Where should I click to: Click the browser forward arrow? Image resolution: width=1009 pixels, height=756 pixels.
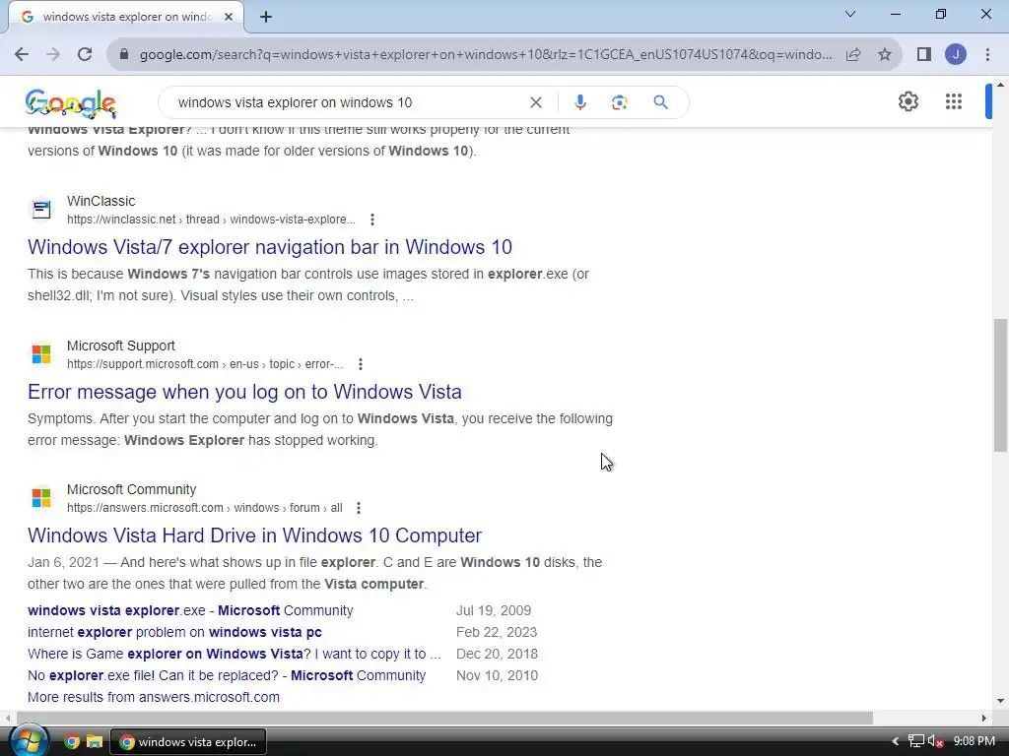[x=53, y=55]
